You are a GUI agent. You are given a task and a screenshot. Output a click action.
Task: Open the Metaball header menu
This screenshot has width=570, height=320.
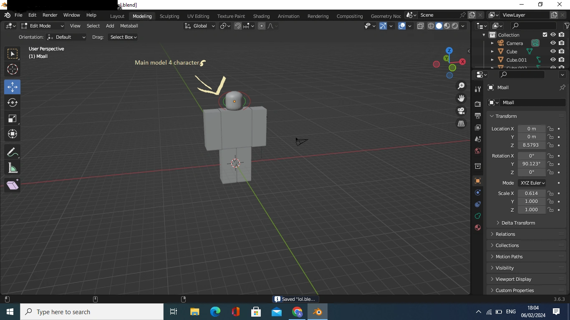coord(129,26)
